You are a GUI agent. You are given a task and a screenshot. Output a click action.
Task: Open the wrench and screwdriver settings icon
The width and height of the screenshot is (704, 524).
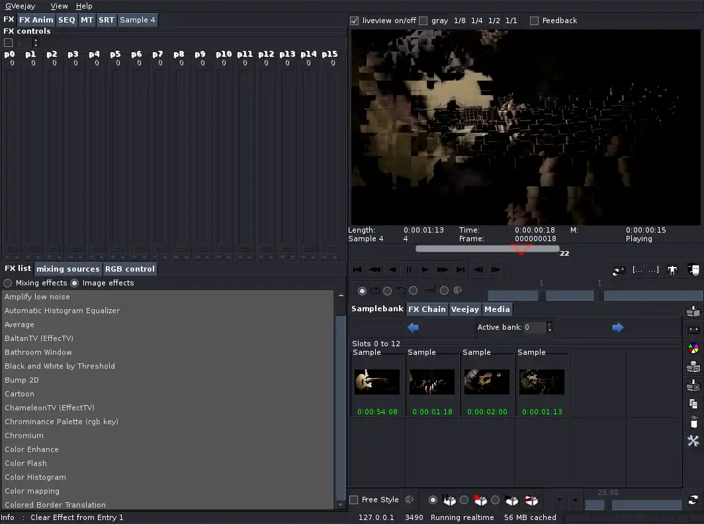693,441
